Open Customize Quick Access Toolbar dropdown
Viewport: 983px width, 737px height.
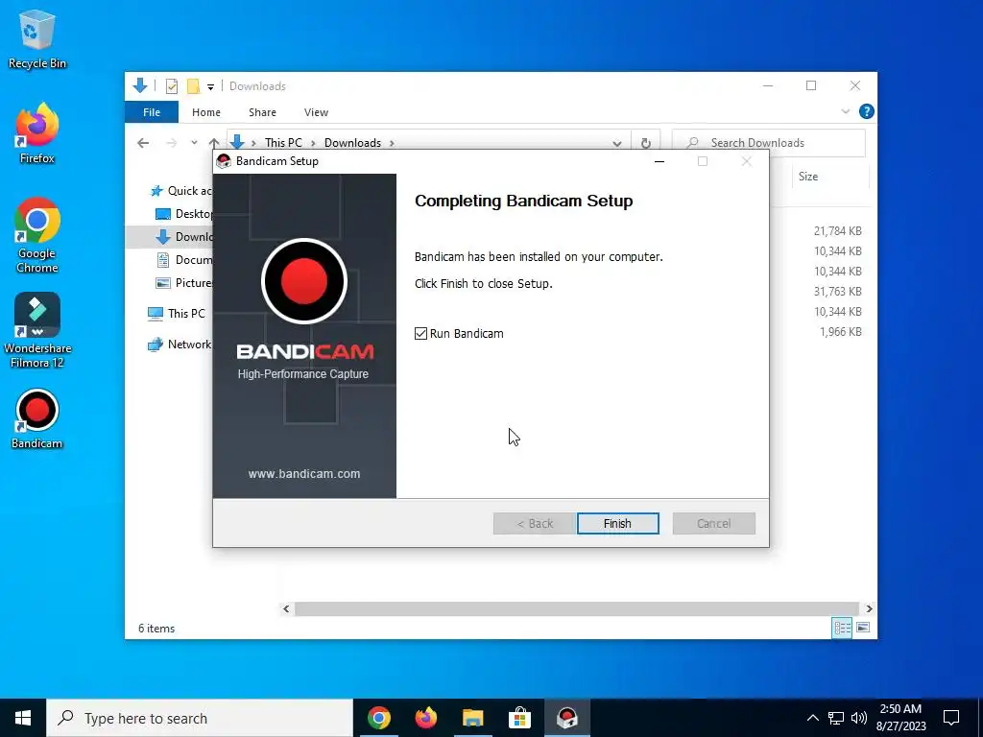tap(210, 86)
